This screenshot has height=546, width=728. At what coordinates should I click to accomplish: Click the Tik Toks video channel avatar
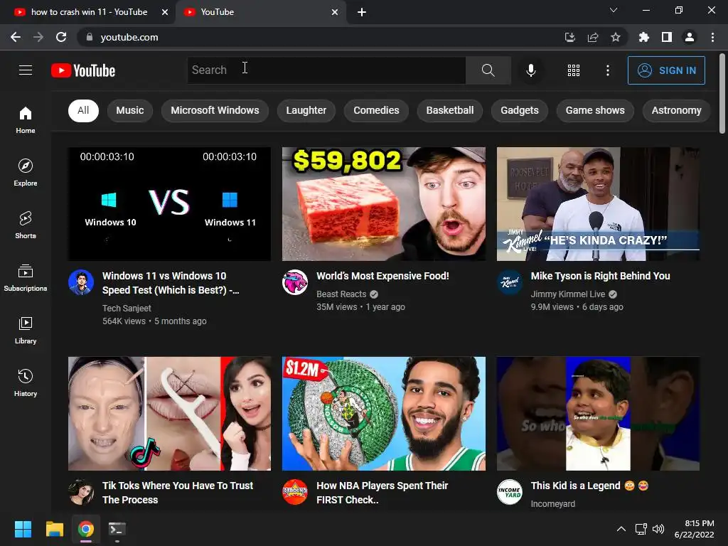81,492
